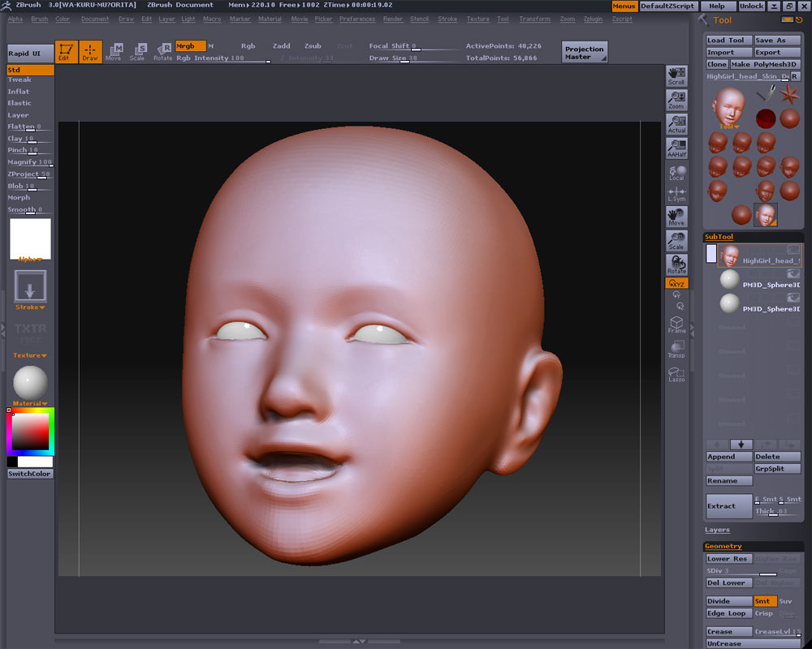Select the HighGirl_head subtool thumbnail
812x649 pixels.
pos(729,256)
